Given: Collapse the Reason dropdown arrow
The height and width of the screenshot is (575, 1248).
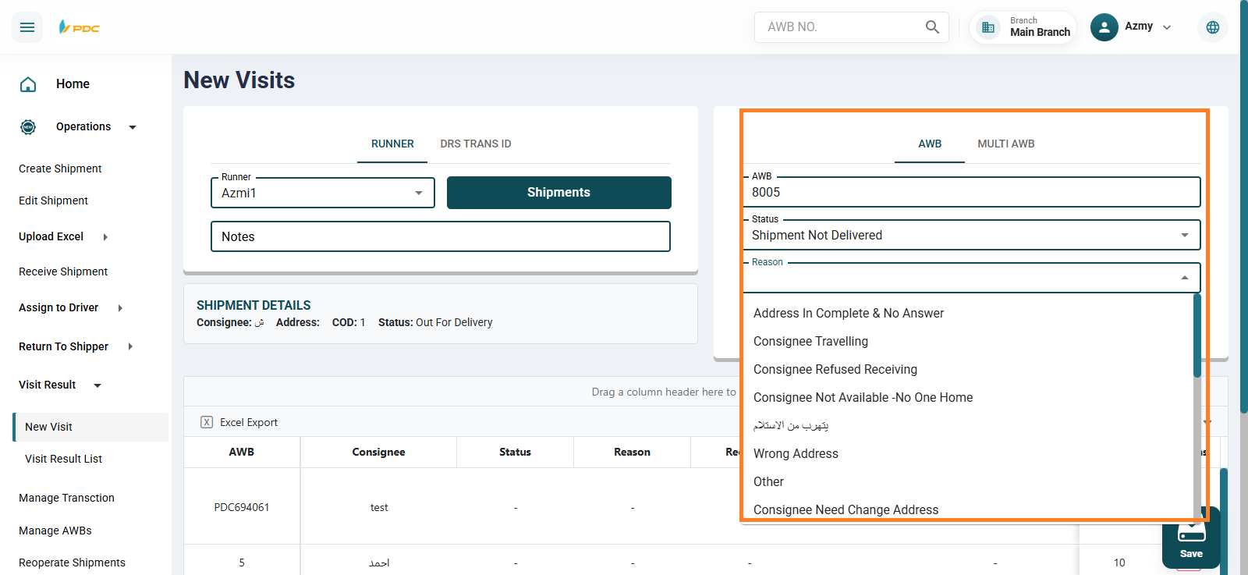Looking at the screenshot, I should tap(1184, 278).
